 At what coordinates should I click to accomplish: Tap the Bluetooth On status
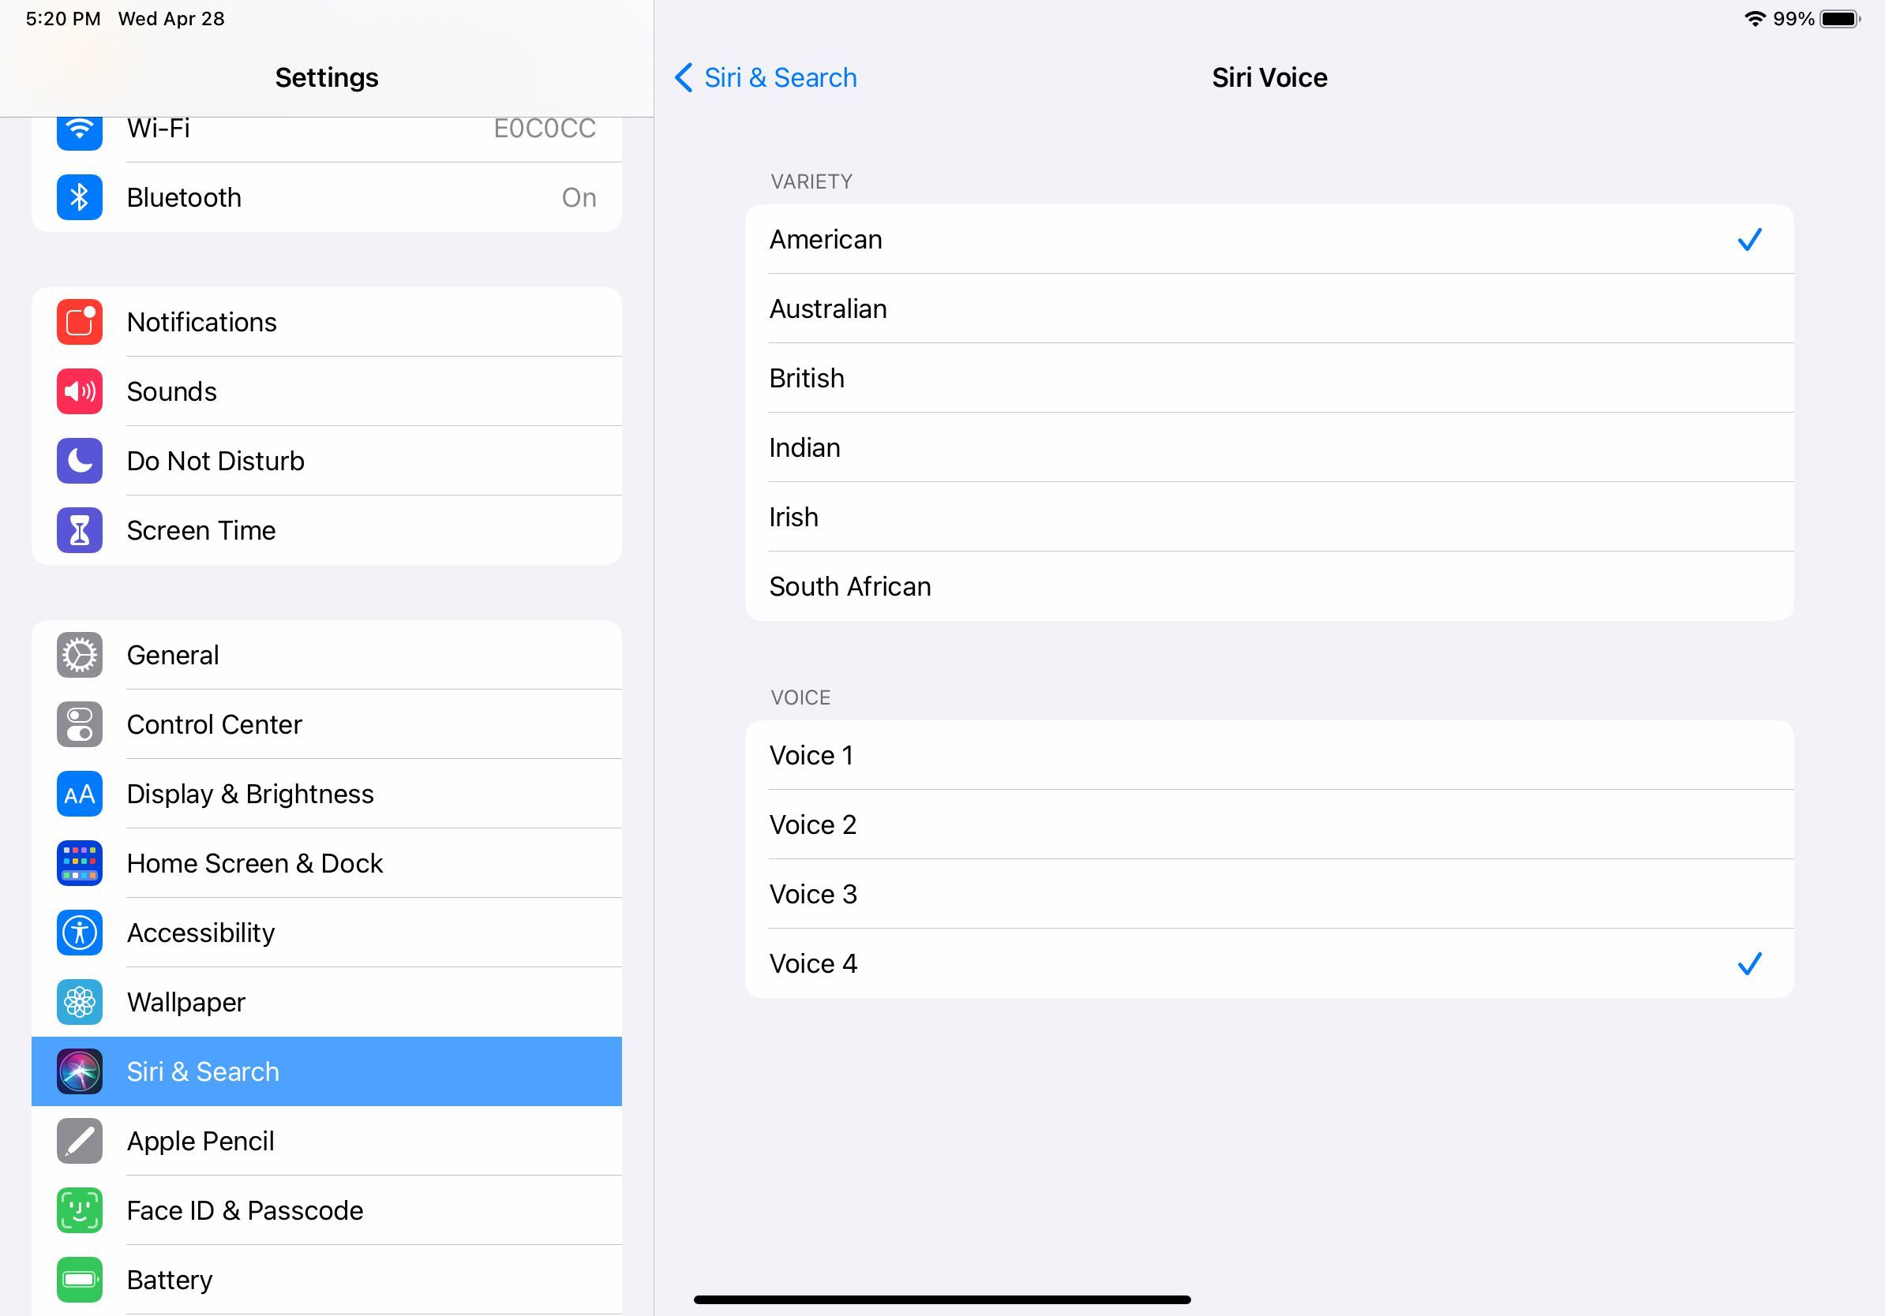[579, 198]
